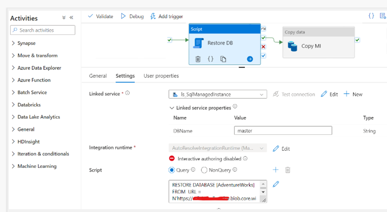This screenshot has width=387, height=212.
Task: Open the Integration runtime dropdown
Action: (x=218, y=148)
